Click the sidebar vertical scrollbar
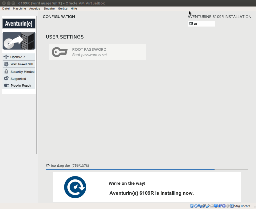 coord(36,85)
